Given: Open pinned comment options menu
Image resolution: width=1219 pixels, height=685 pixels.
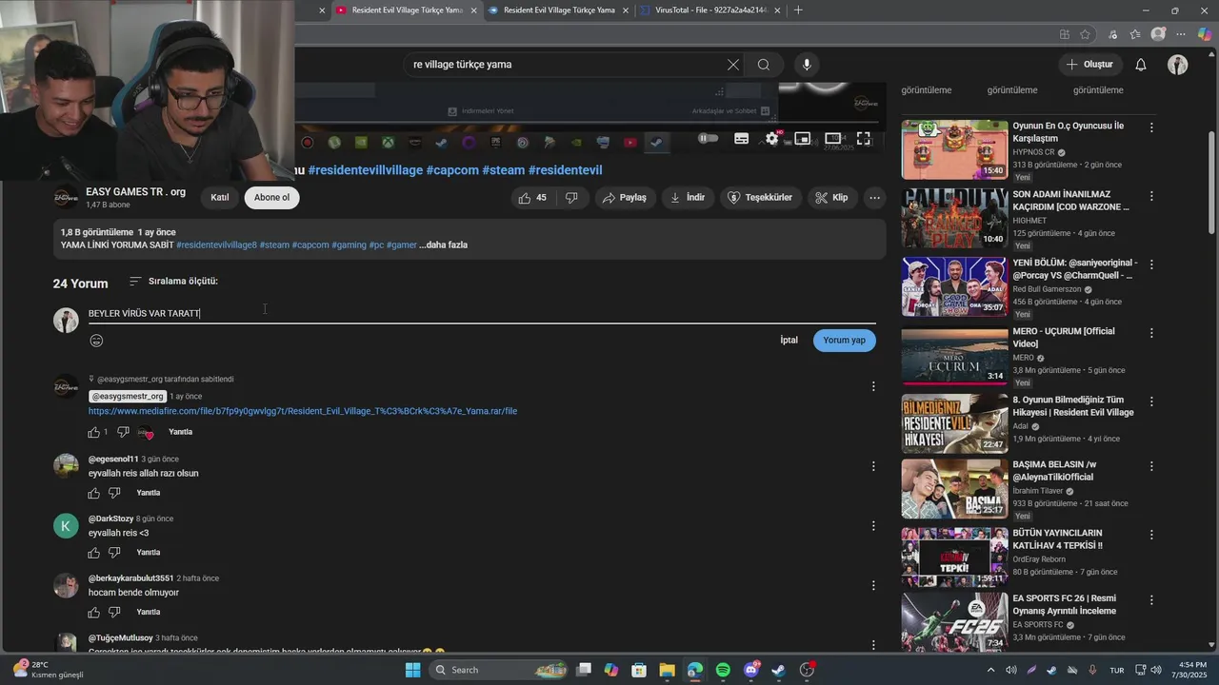Looking at the screenshot, I should (873, 386).
